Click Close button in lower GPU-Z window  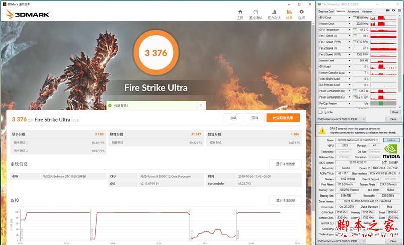pyautogui.click(x=393, y=241)
